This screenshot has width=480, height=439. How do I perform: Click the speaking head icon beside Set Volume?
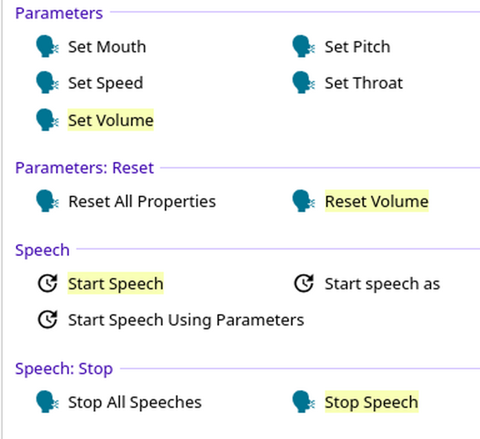click(47, 120)
